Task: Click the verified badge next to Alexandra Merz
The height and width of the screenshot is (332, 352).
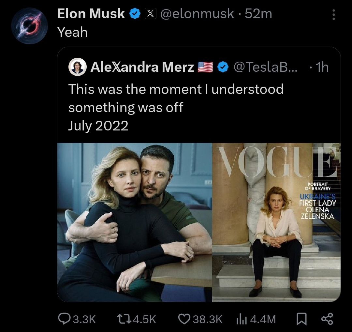Action: coord(223,67)
